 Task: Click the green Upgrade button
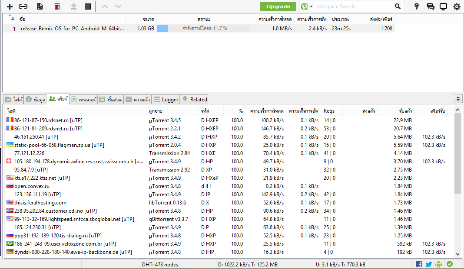(x=278, y=6)
